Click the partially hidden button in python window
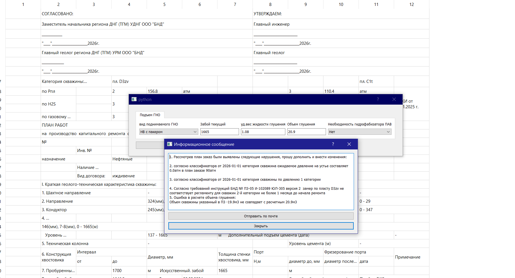The image size is (515, 278). tap(150, 145)
